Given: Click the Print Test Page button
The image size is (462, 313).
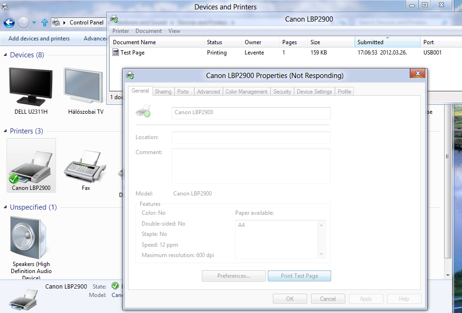Looking at the screenshot, I should point(299,276).
